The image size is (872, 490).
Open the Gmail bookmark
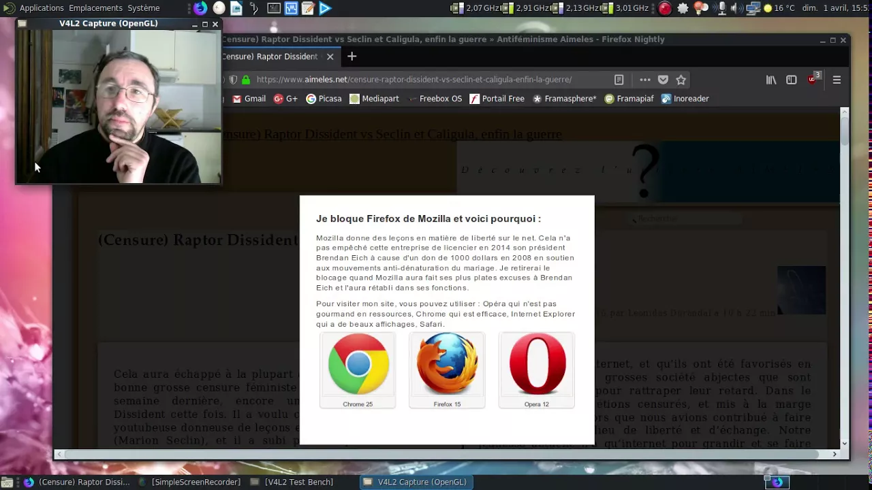(x=249, y=99)
